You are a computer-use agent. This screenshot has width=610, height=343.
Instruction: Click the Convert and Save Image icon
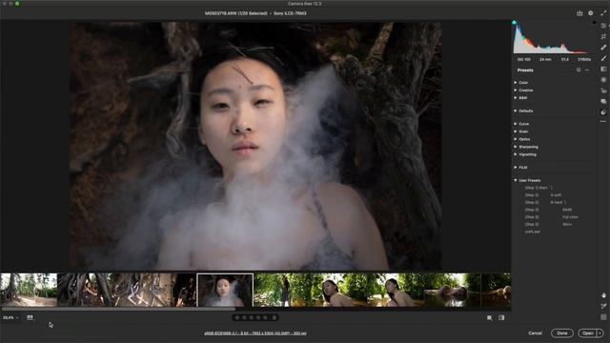coord(579,13)
